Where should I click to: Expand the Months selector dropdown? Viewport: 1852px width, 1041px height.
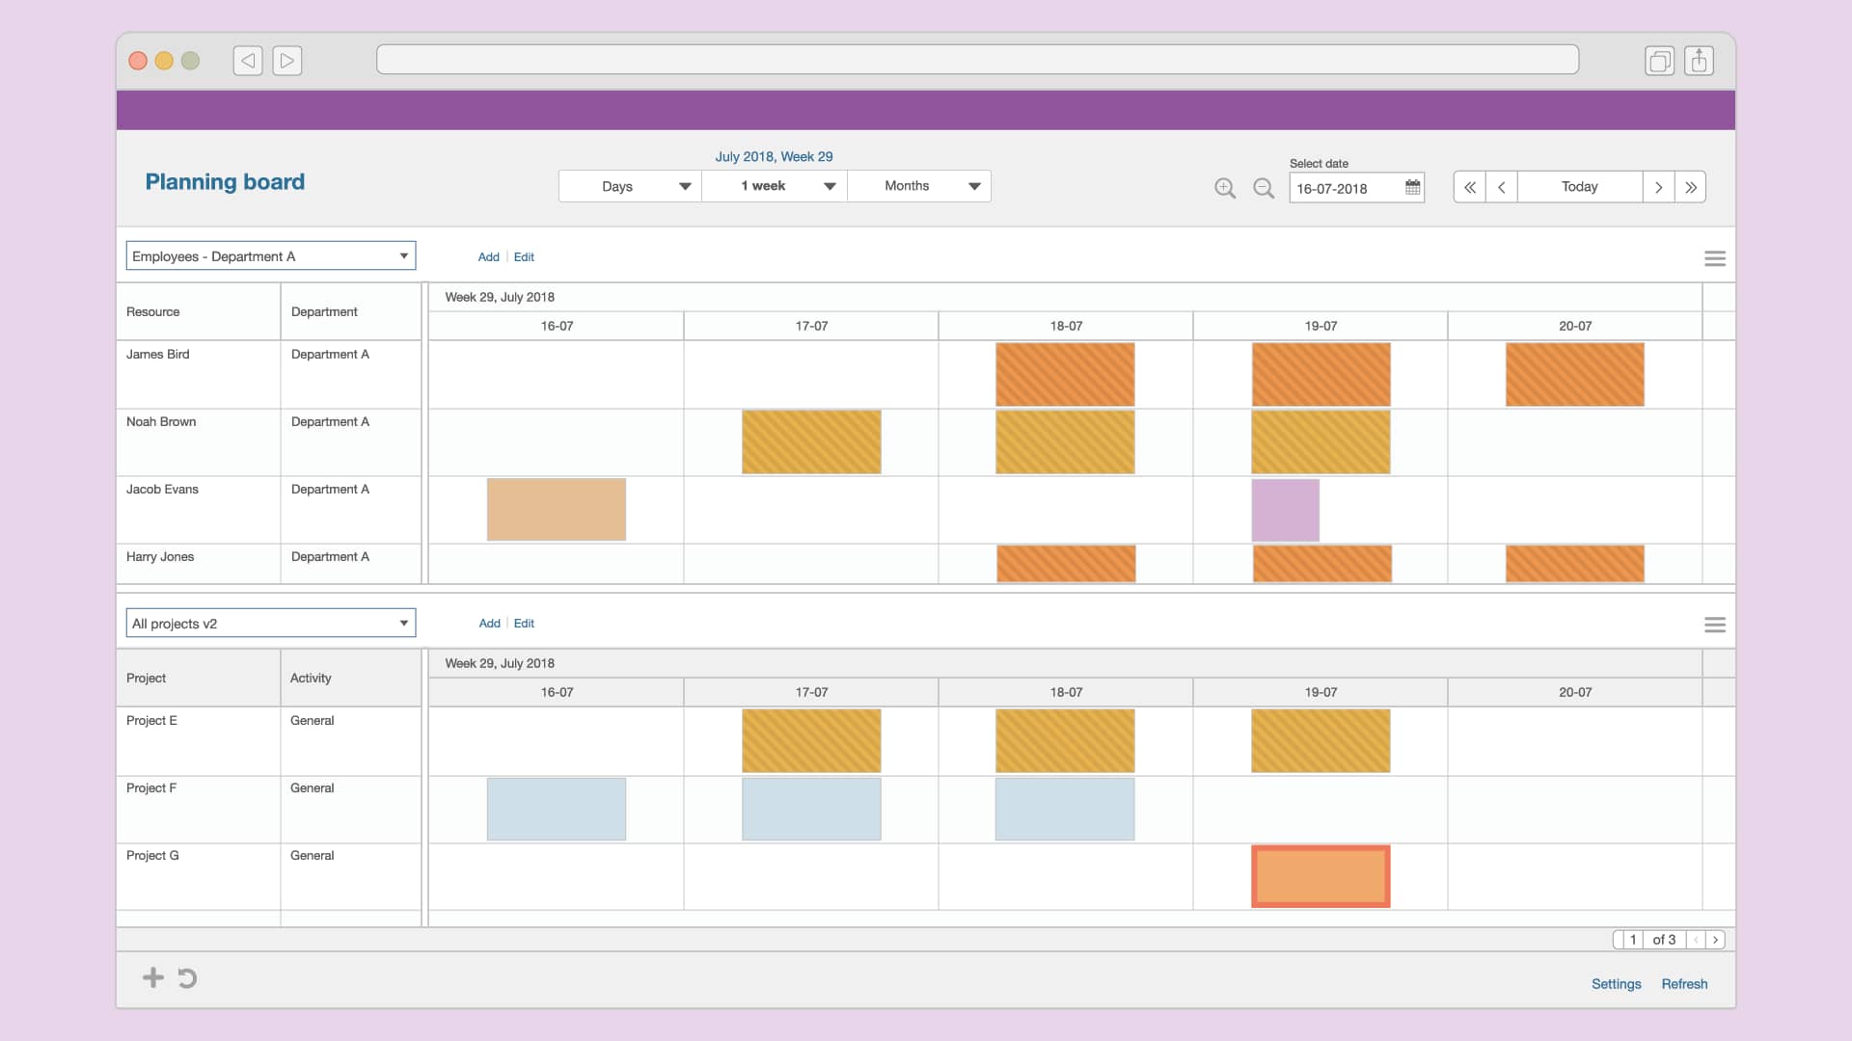pyautogui.click(x=918, y=185)
